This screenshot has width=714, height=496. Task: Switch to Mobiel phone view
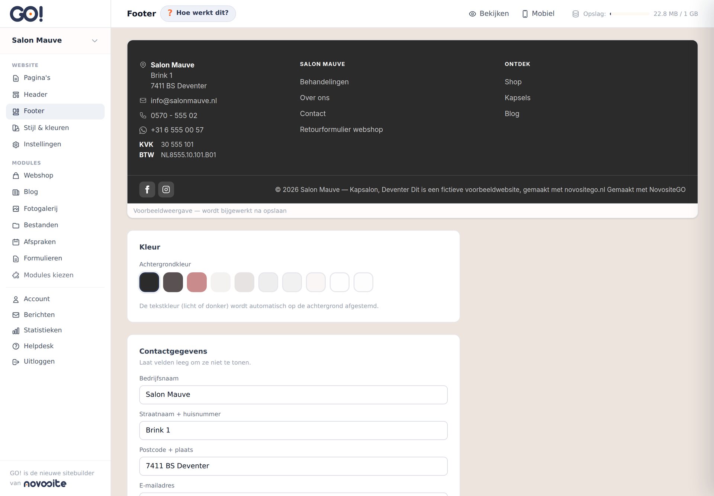[x=538, y=14]
